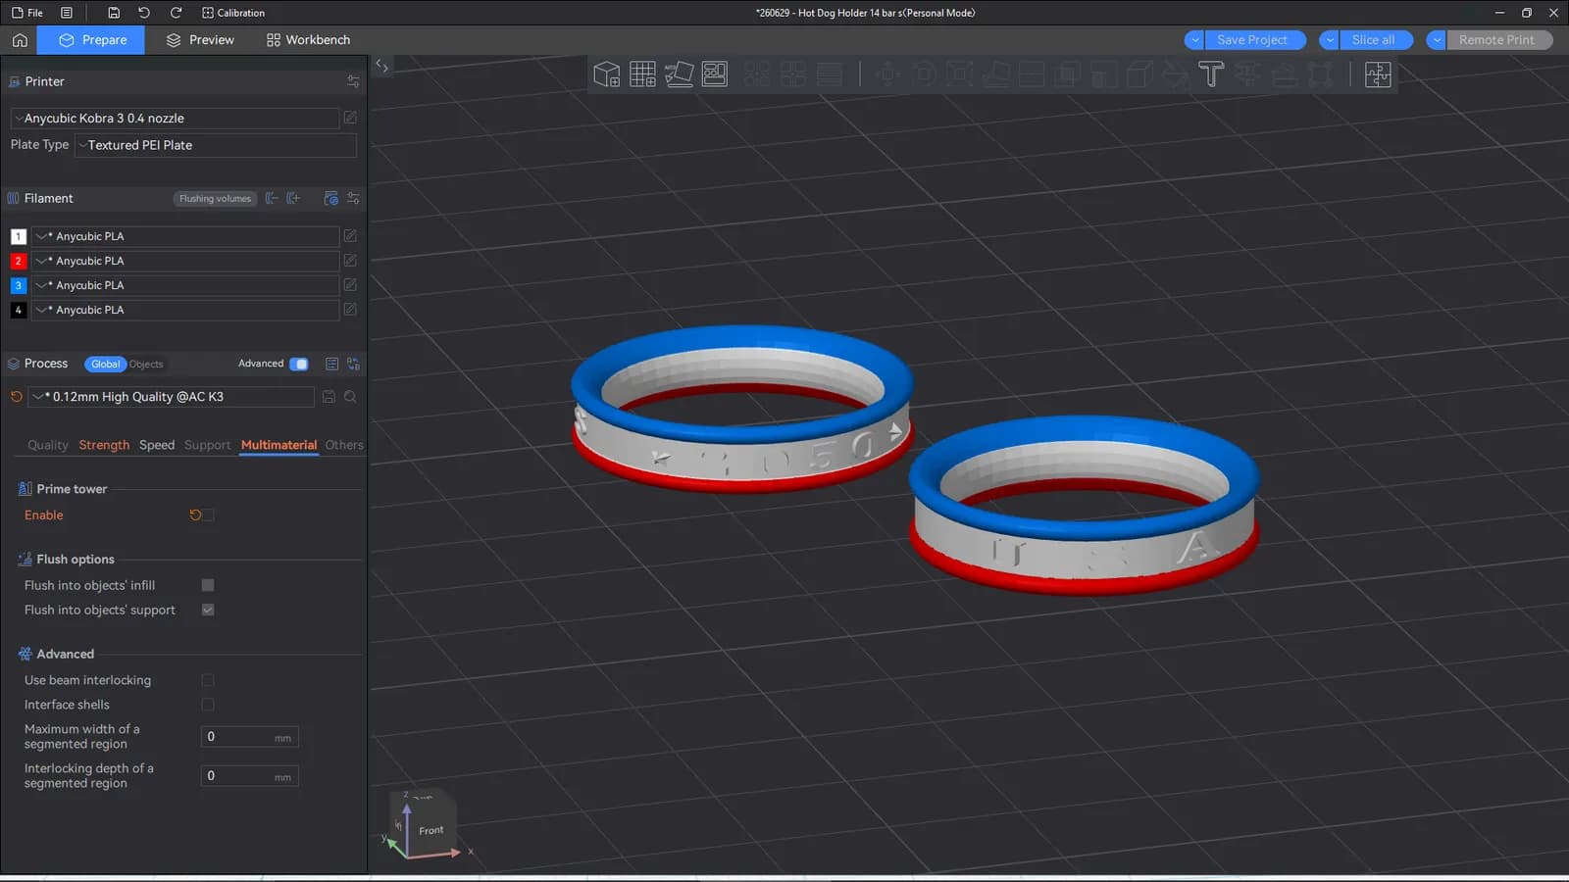Save the process preset
The width and height of the screenshot is (1569, 882).
pos(329,397)
